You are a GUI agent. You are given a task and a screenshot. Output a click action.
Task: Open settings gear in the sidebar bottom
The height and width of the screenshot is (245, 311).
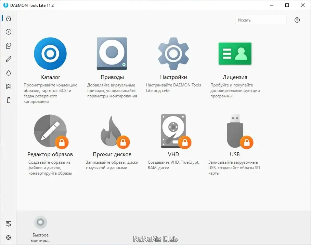[x=9, y=237]
